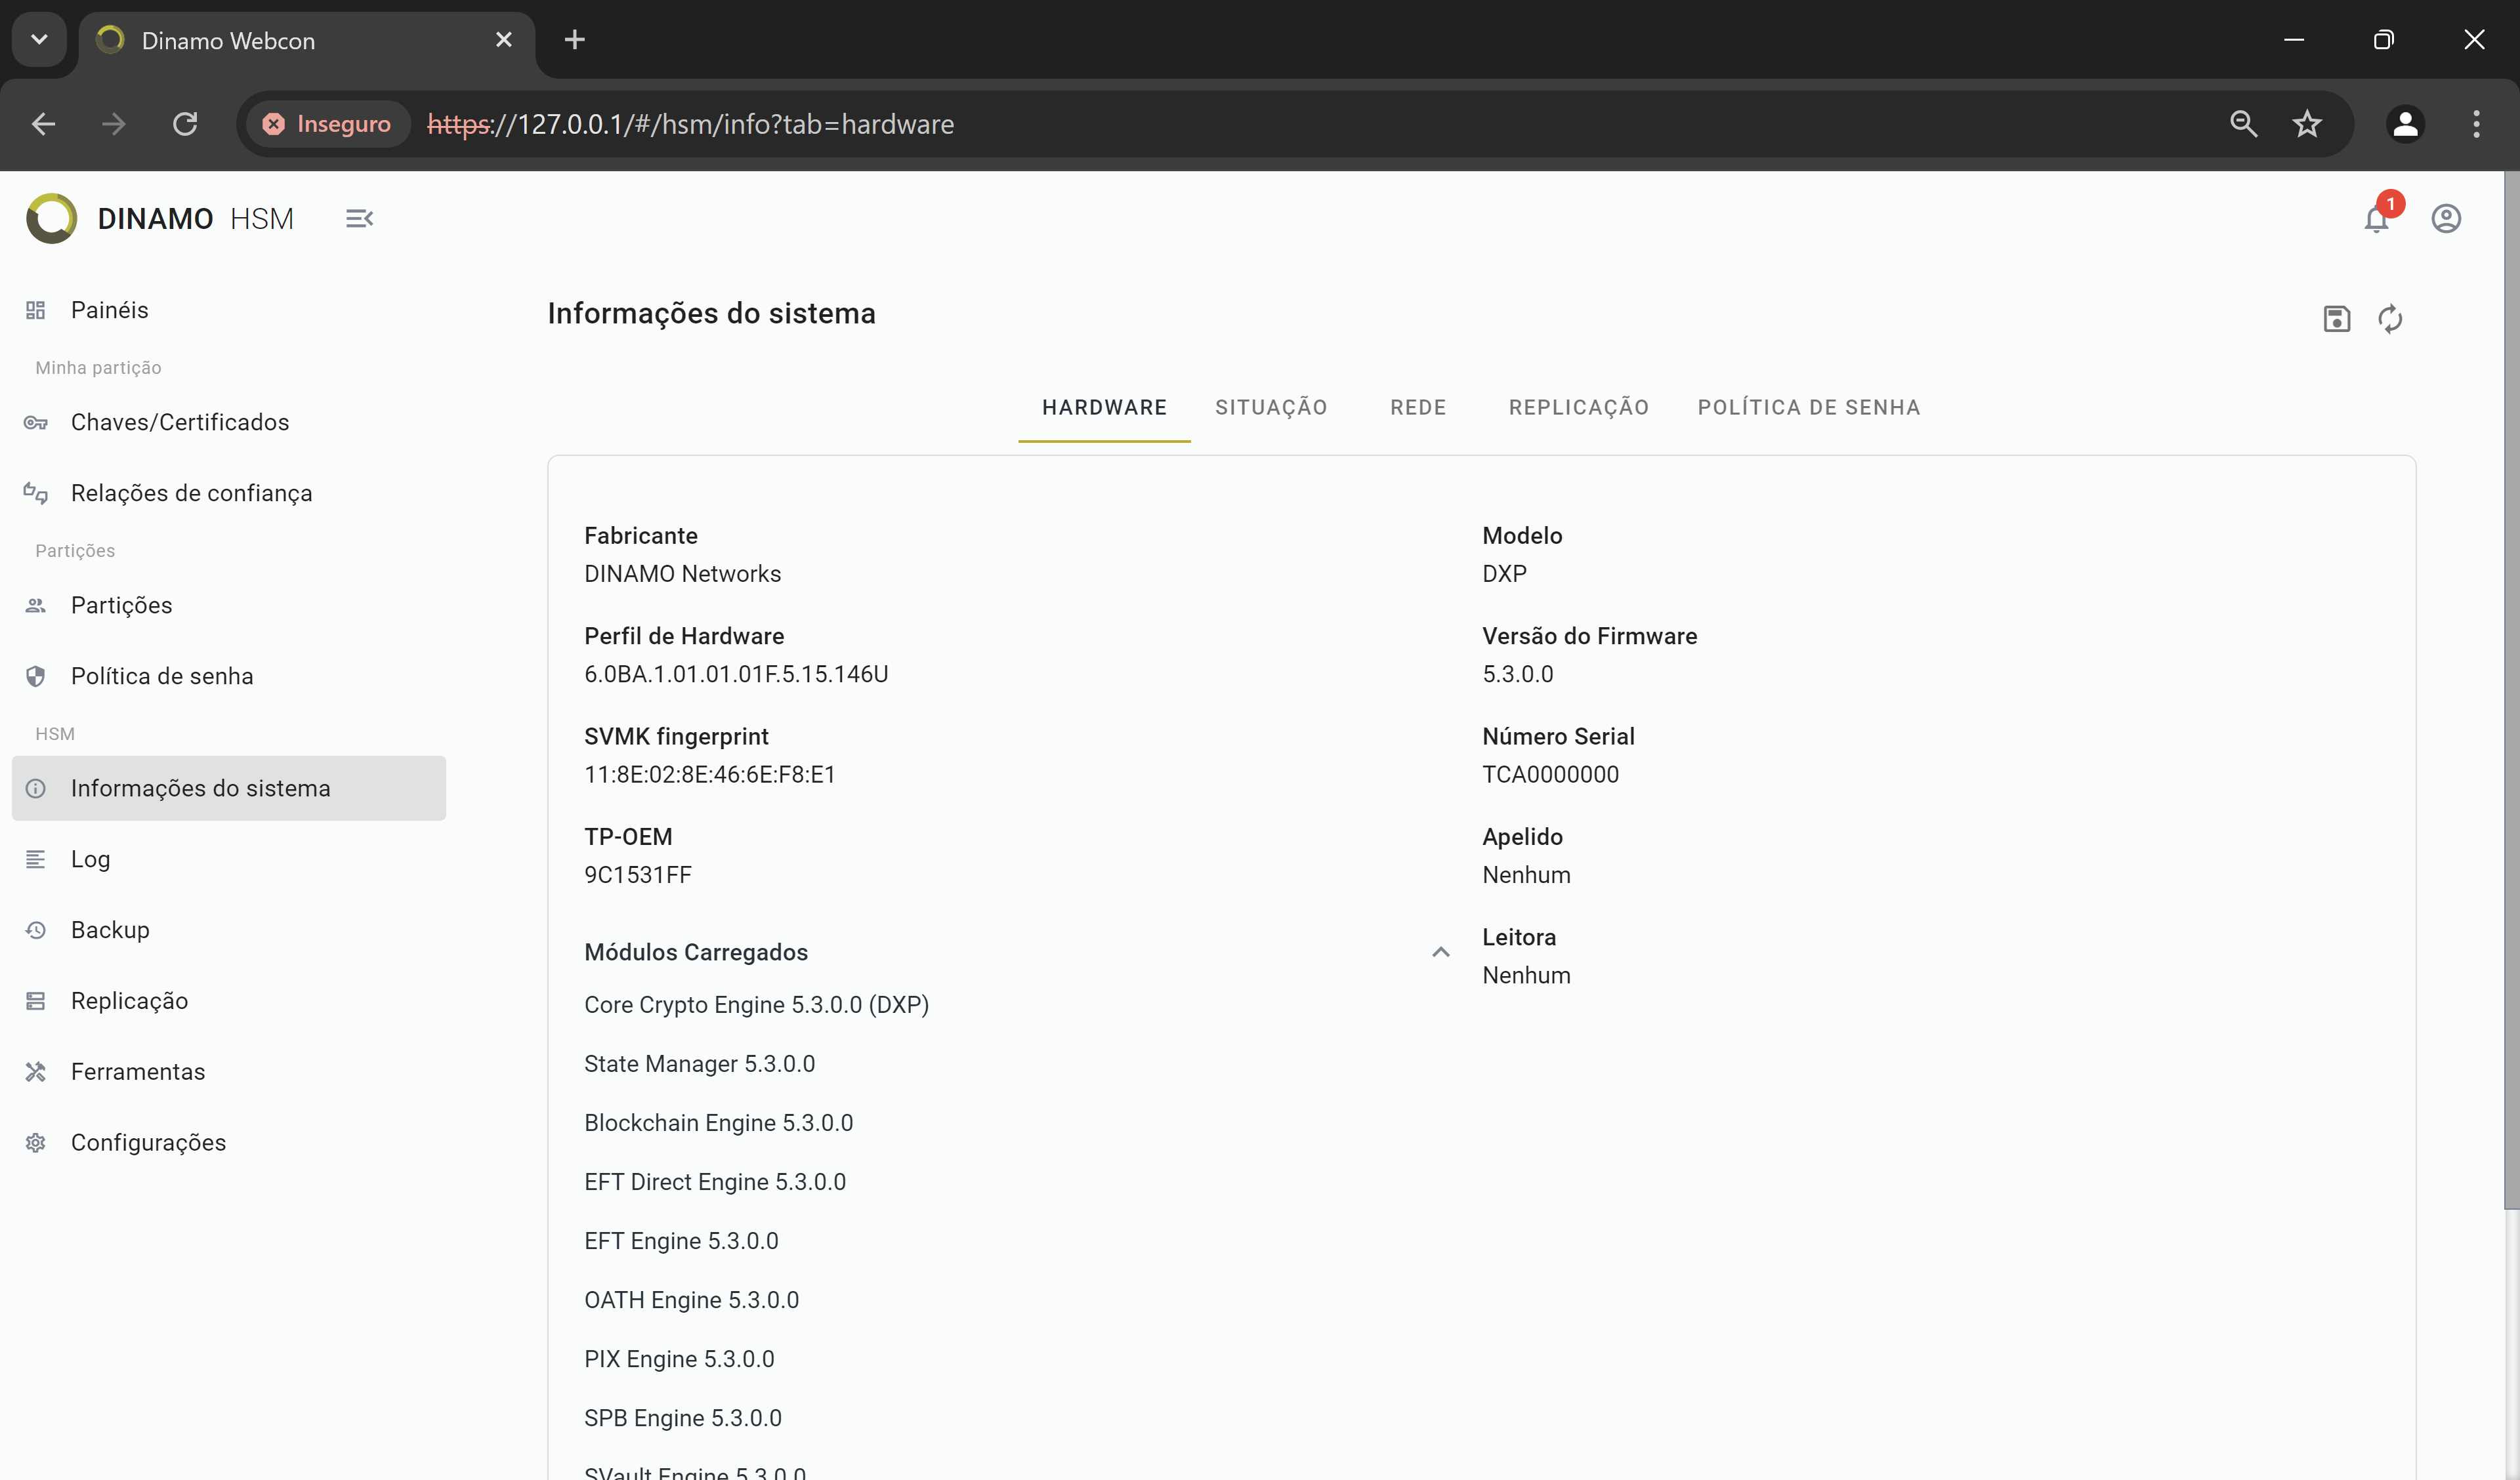Screen dimensions: 2520x1480
Task: Close the Dinamo Webcon tab
Action: coord(503,40)
